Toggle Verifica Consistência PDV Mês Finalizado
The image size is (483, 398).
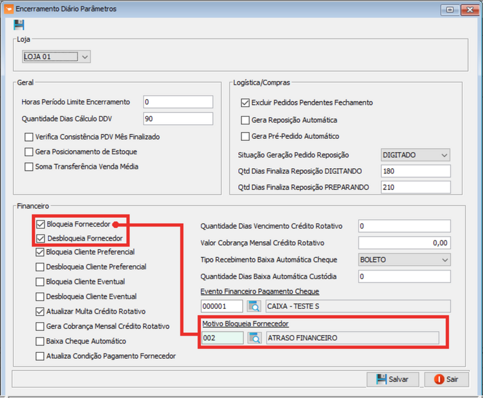click(x=29, y=137)
